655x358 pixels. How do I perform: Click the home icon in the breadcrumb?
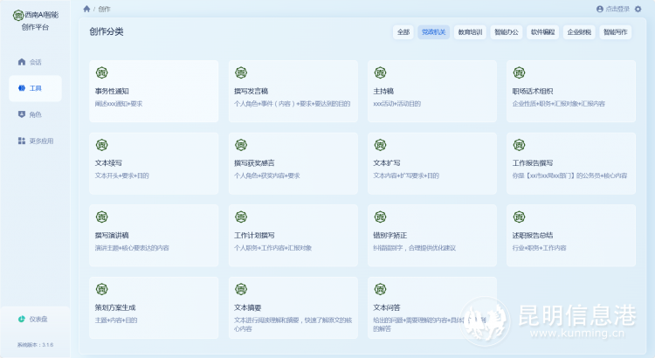[86, 9]
